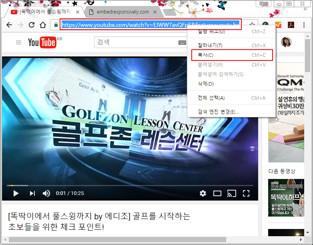The width and height of the screenshot is (313, 245).
Task: Close the YouTube tab
Action: point(78,12)
